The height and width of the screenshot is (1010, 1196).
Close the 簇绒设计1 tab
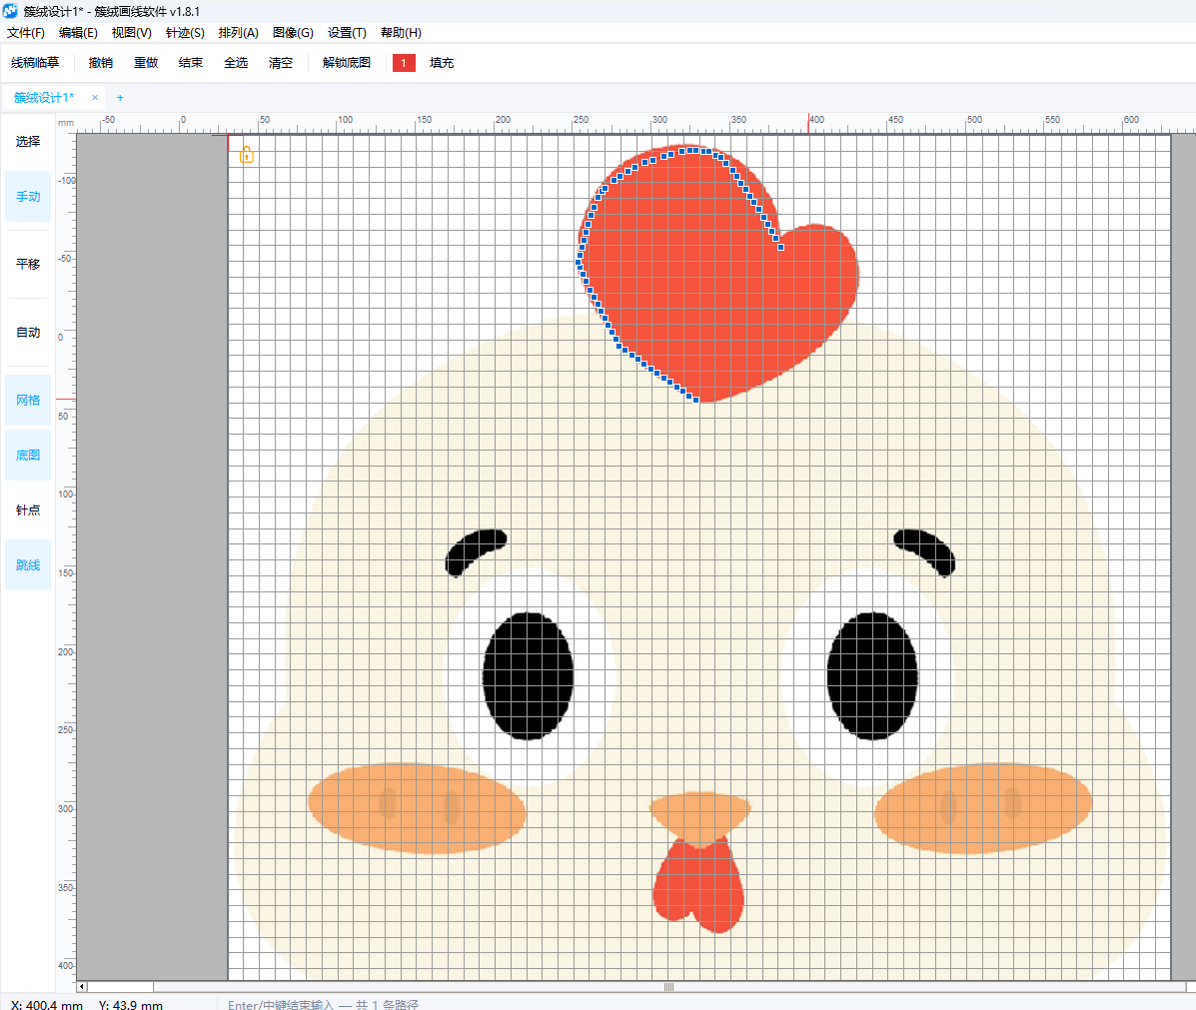coord(95,98)
